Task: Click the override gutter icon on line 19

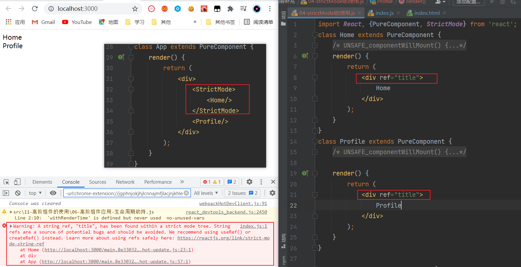Action: click(x=305, y=173)
